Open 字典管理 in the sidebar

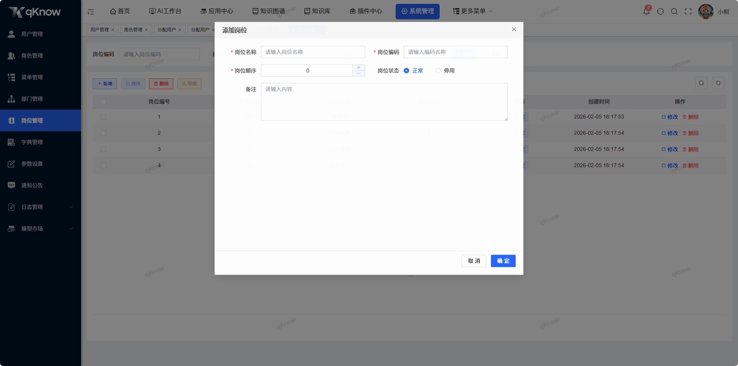pos(41,142)
